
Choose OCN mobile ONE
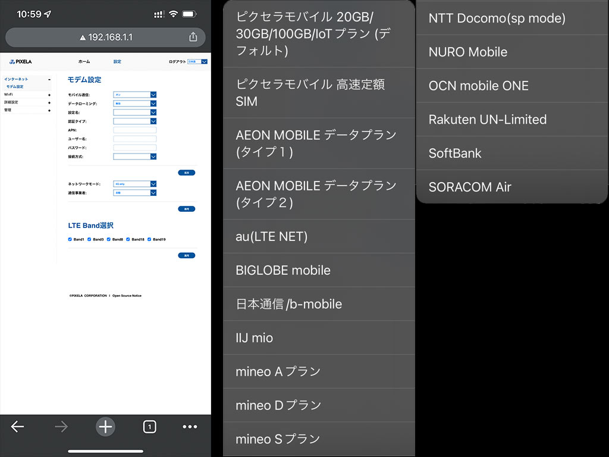pos(512,86)
